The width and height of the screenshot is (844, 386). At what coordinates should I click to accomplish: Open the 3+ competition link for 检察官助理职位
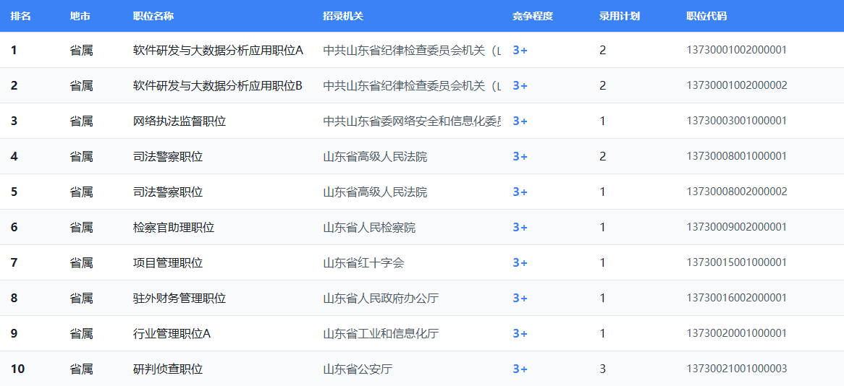520,227
